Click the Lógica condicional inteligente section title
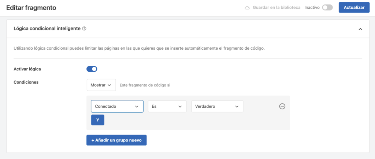Image resolution: width=375 pixels, height=159 pixels. [47, 29]
